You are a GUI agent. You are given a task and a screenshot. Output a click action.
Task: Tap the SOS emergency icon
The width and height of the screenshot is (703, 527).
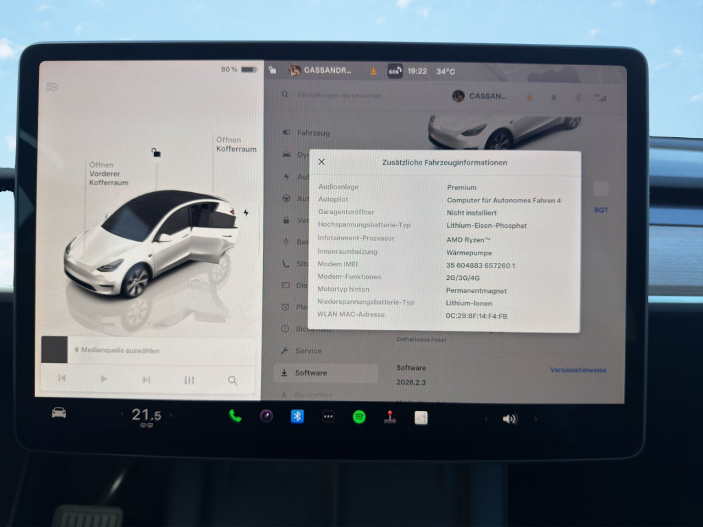coord(395,71)
